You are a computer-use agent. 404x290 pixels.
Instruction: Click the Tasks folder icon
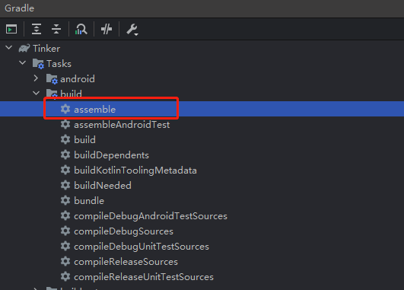click(38, 64)
